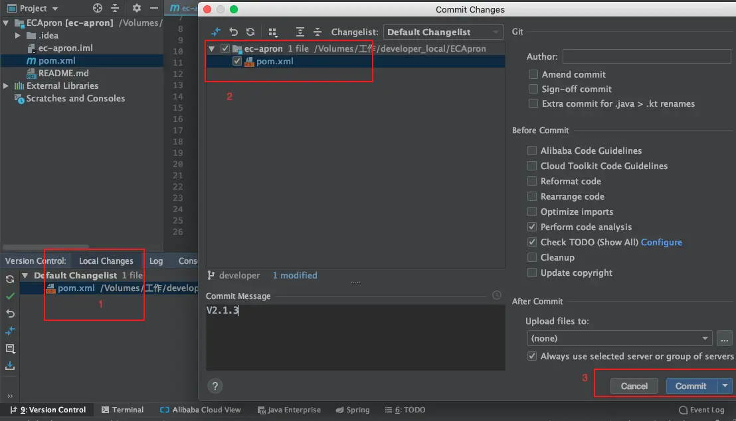736x421 pixels.
Task: Click the Refresh icon in commit dialog toolbar
Action: click(250, 32)
